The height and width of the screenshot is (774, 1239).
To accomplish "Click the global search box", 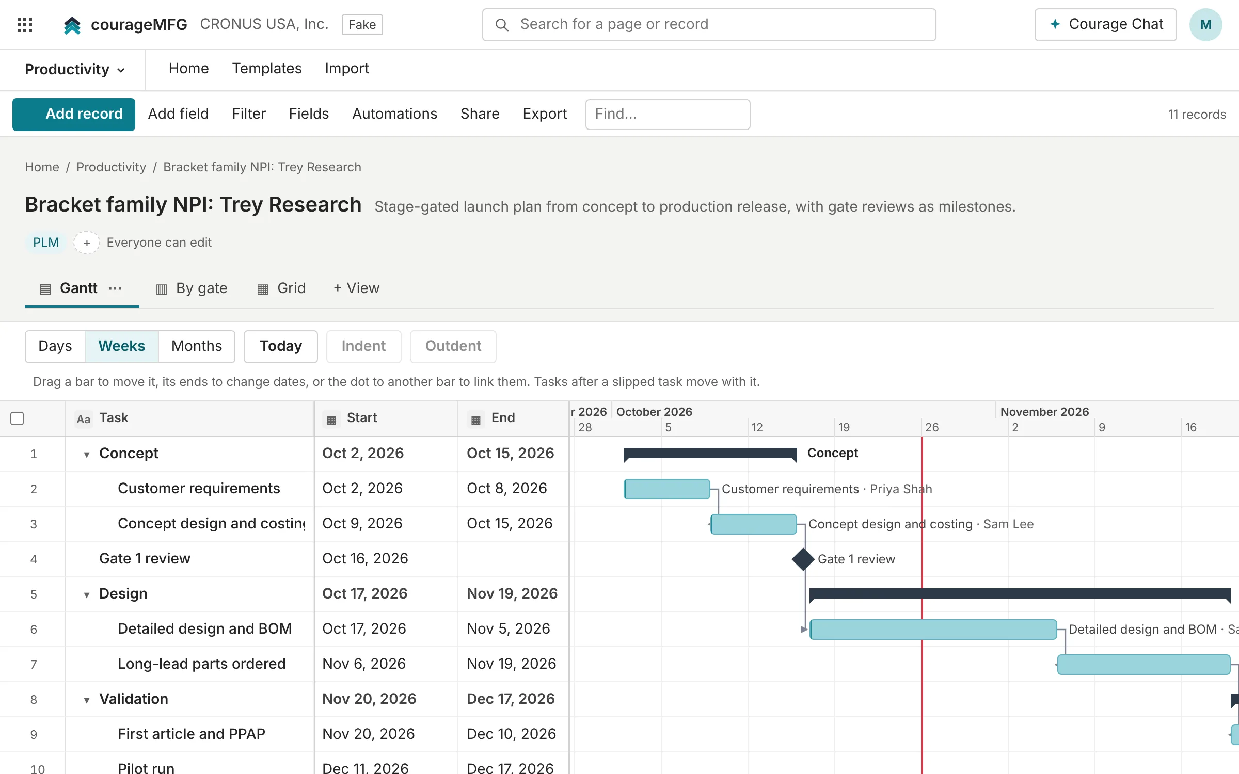I will click(x=709, y=25).
